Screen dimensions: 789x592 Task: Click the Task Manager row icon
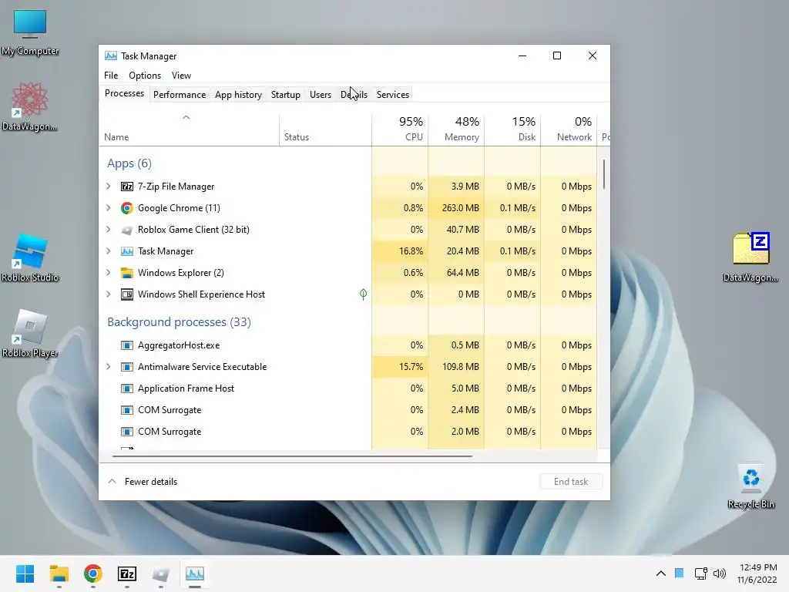(x=127, y=251)
